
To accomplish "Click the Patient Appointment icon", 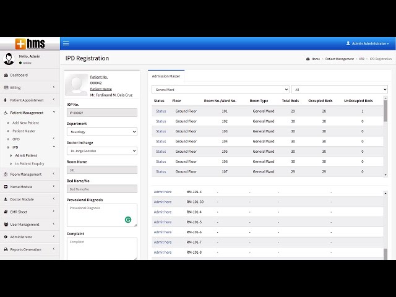I will [6, 100].
